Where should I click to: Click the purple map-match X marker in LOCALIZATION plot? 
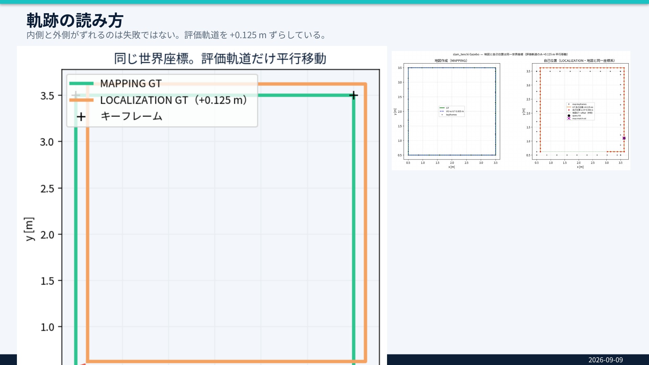(x=624, y=138)
